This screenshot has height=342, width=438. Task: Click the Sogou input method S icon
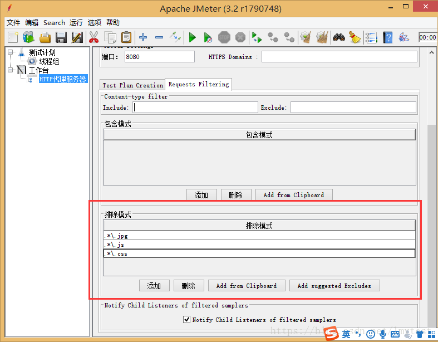(332, 333)
